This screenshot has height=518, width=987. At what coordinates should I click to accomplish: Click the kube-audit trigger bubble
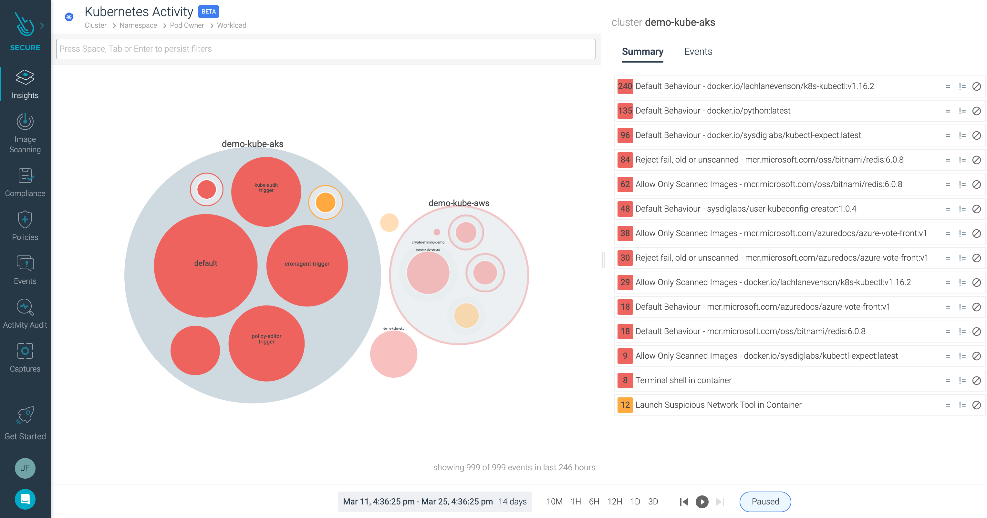click(x=266, y=191)
